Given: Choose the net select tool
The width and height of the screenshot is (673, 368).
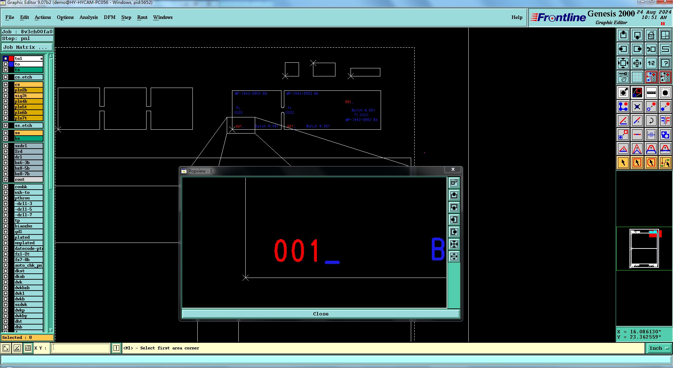Looking at the screenshot, I should tap(665, 163).
